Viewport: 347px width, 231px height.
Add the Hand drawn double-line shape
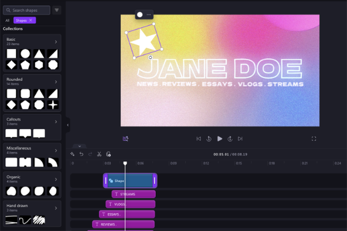pyautogui.click(x=12, y=220)
